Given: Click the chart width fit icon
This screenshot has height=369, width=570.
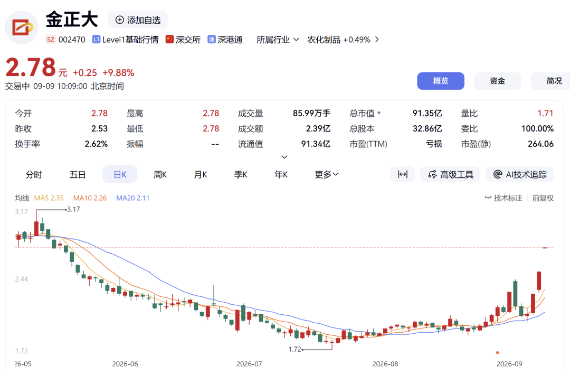Looking at the screenshot, I should 402,174.
